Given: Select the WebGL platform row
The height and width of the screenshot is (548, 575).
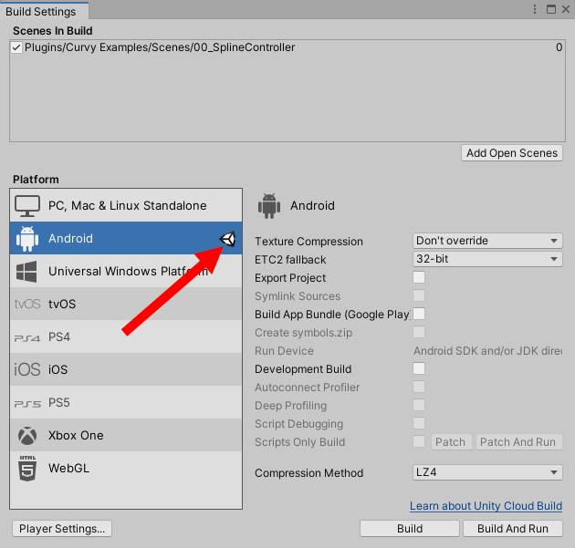Looking at the screenshot, I should click(126, 468).
